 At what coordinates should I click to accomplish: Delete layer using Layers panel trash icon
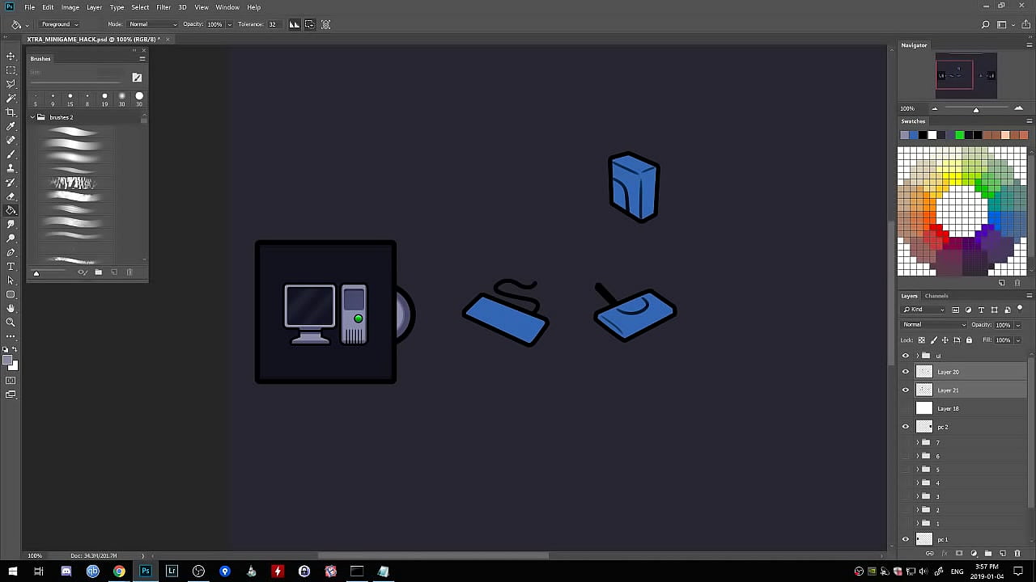pos(1017,554)
